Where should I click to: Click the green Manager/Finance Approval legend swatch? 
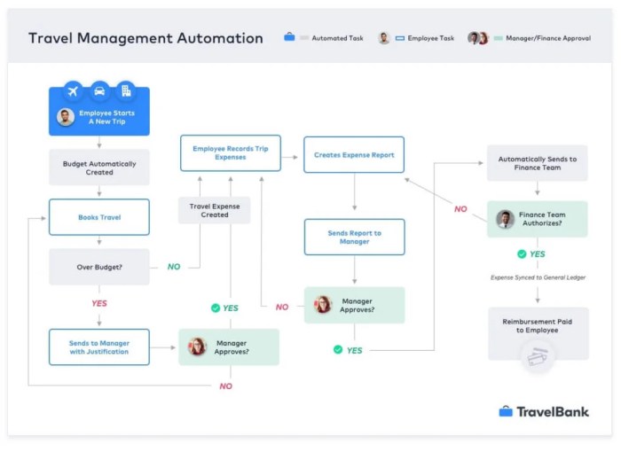coord(498,38)
